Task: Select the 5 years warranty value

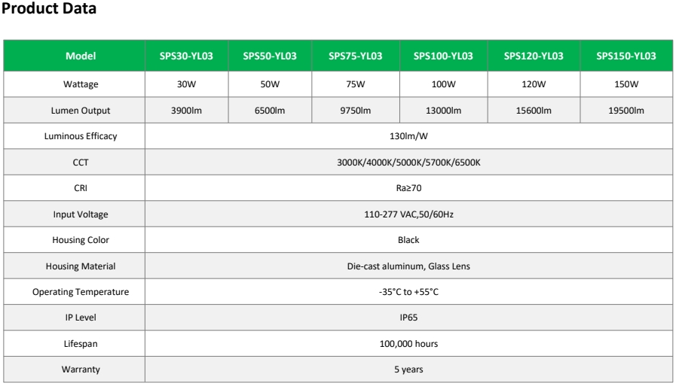Action: tap(409, 369)
